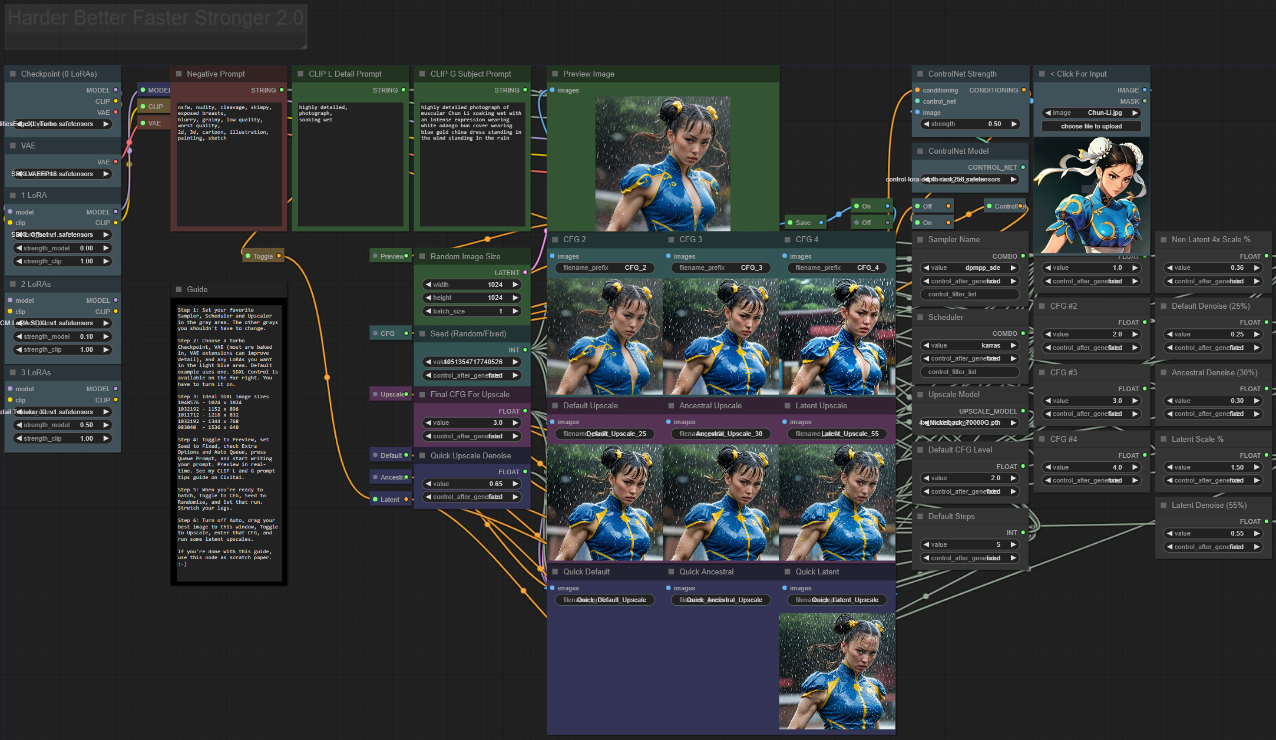Collapse the Non Latent 4x Scale % node
This screenshot has height=740, width=1276.
[x=1163, y=240]
